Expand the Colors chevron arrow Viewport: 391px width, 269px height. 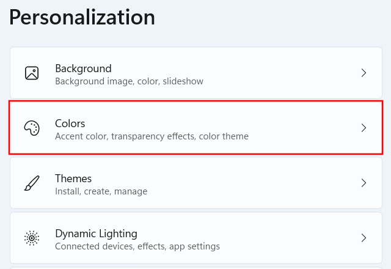pyautogui.click(x=364, y=128)
